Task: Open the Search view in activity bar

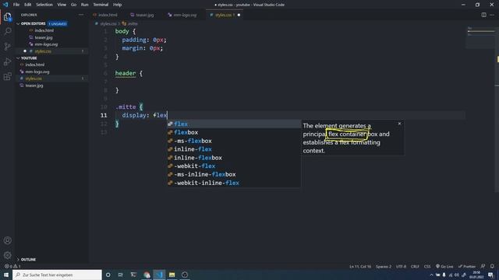Action: pyautogui.click(x=7, y=31)
